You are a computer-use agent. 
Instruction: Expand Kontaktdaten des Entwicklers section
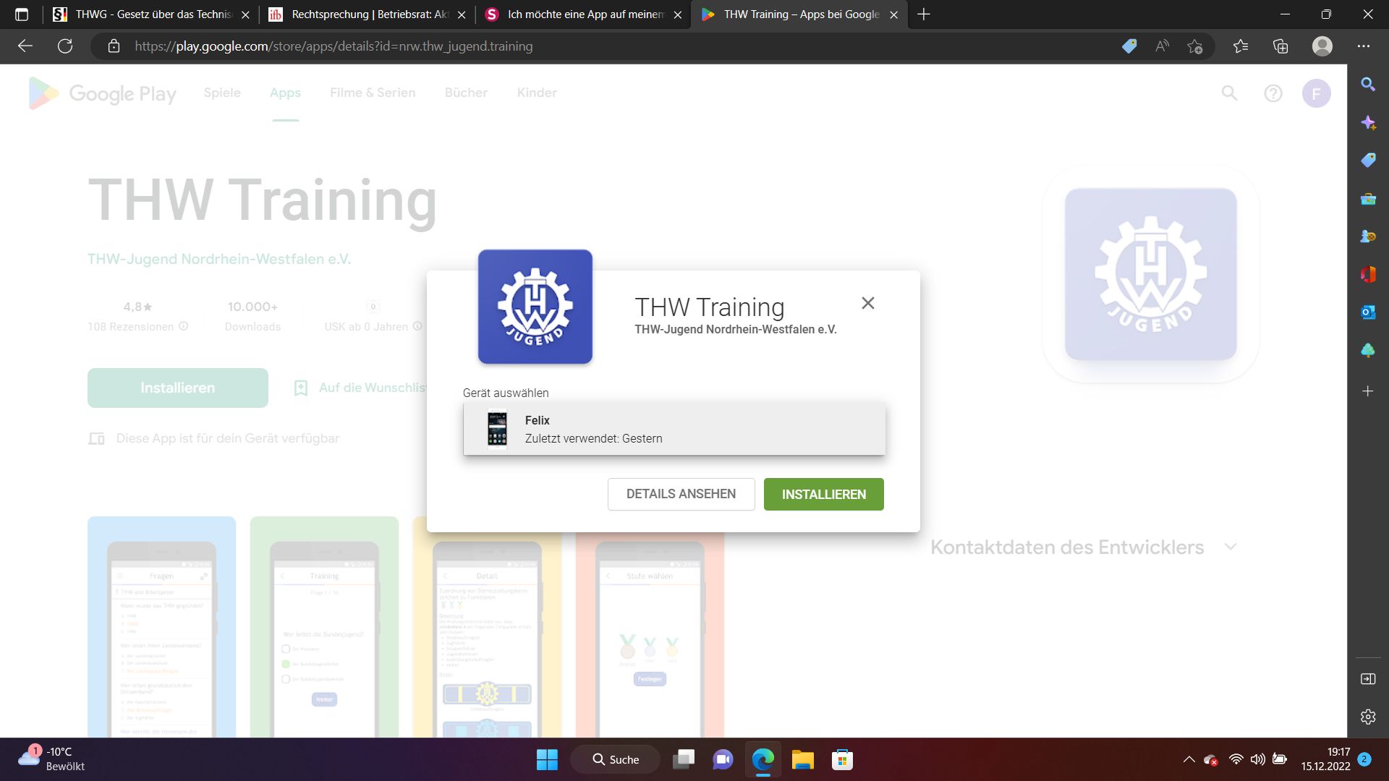click(x=1230, y=547)
